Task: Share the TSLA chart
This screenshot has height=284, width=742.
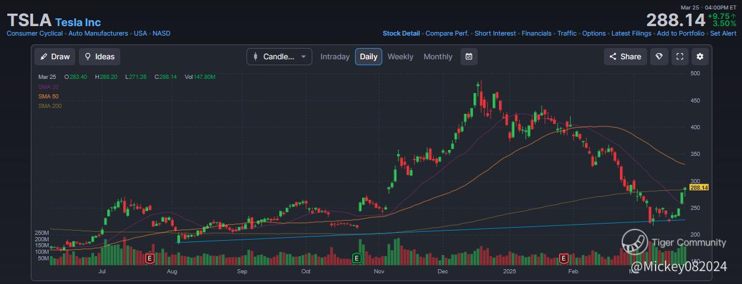Action: pos(626,57)
